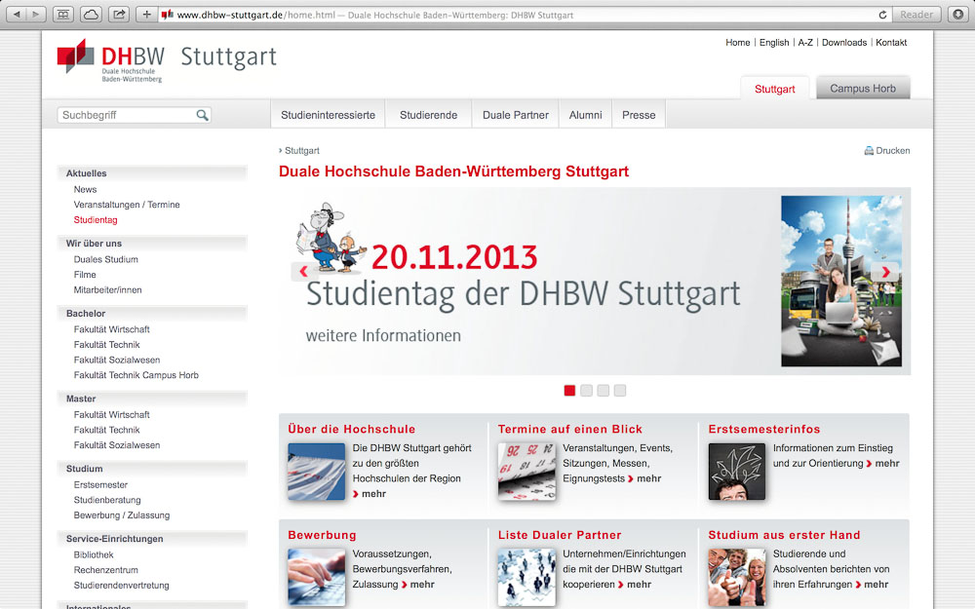Switch to the Campus Horb tab
This screenshot has width=975, height=609.
coord(863,89)
